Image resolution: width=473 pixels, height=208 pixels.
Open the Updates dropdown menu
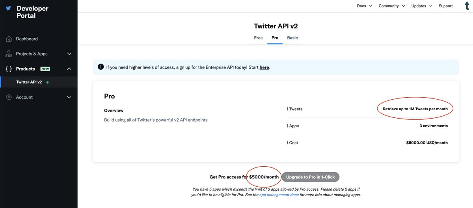(422, 6)
